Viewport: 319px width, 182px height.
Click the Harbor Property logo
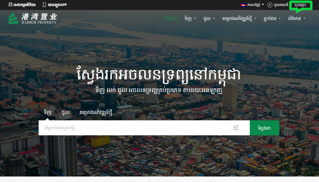(x=32, y=18)
